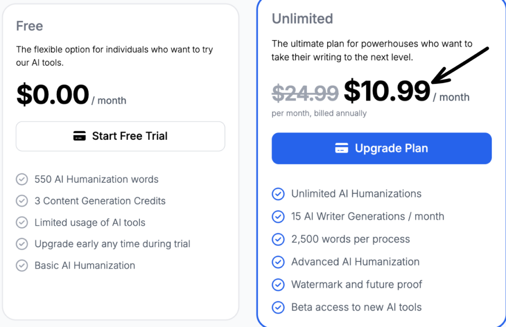Select the Free plan heading
This screenshot has width=506, height=327.
[x=29, y=26]
